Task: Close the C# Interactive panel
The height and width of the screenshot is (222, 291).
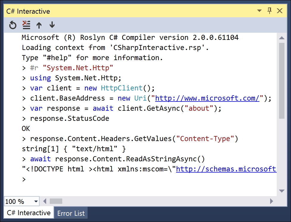Action: tap(280, 11)
